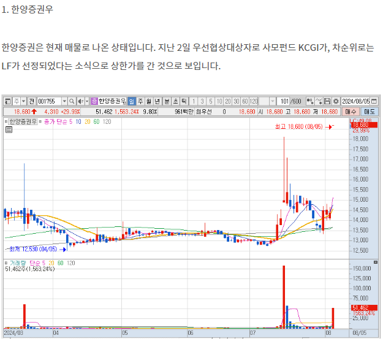Toggle the chart side panel icon
The image size is (383, 349).
[7, 101]
